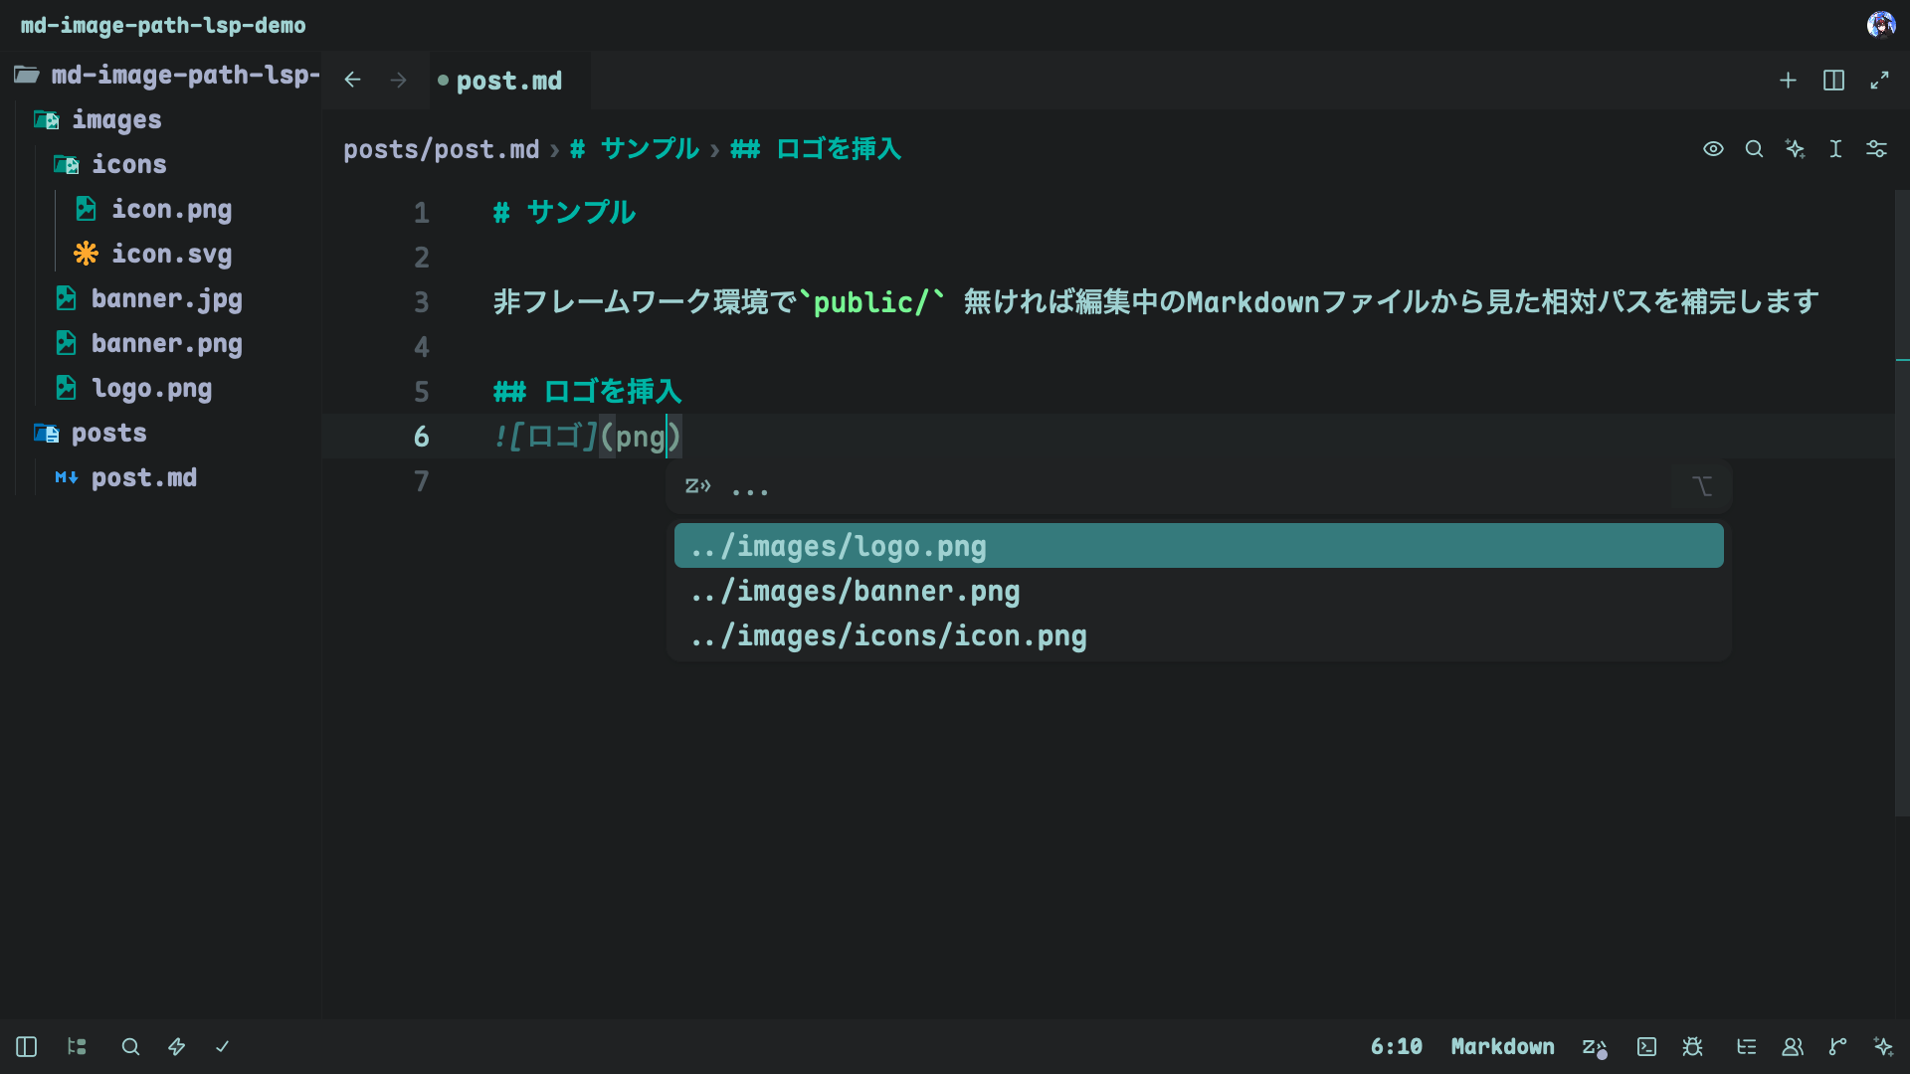Open inline AI assist sparkle in toolbar
Image resolution: width=1910 pixels, height=1074 pixels.
pyautogui.click(x=1795, y=149)
